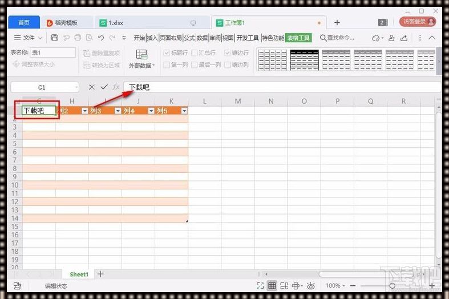Enable the 汇总行 total row checkbox
The width and height of the screenshot is (449, 299).
(x=195, y=53)
